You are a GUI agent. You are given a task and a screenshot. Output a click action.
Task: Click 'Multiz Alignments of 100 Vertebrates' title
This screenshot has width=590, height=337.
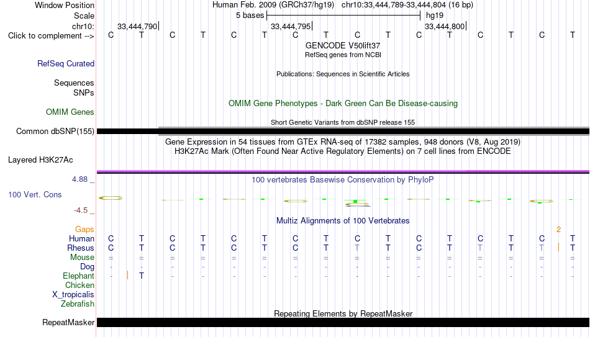[343, 221]
